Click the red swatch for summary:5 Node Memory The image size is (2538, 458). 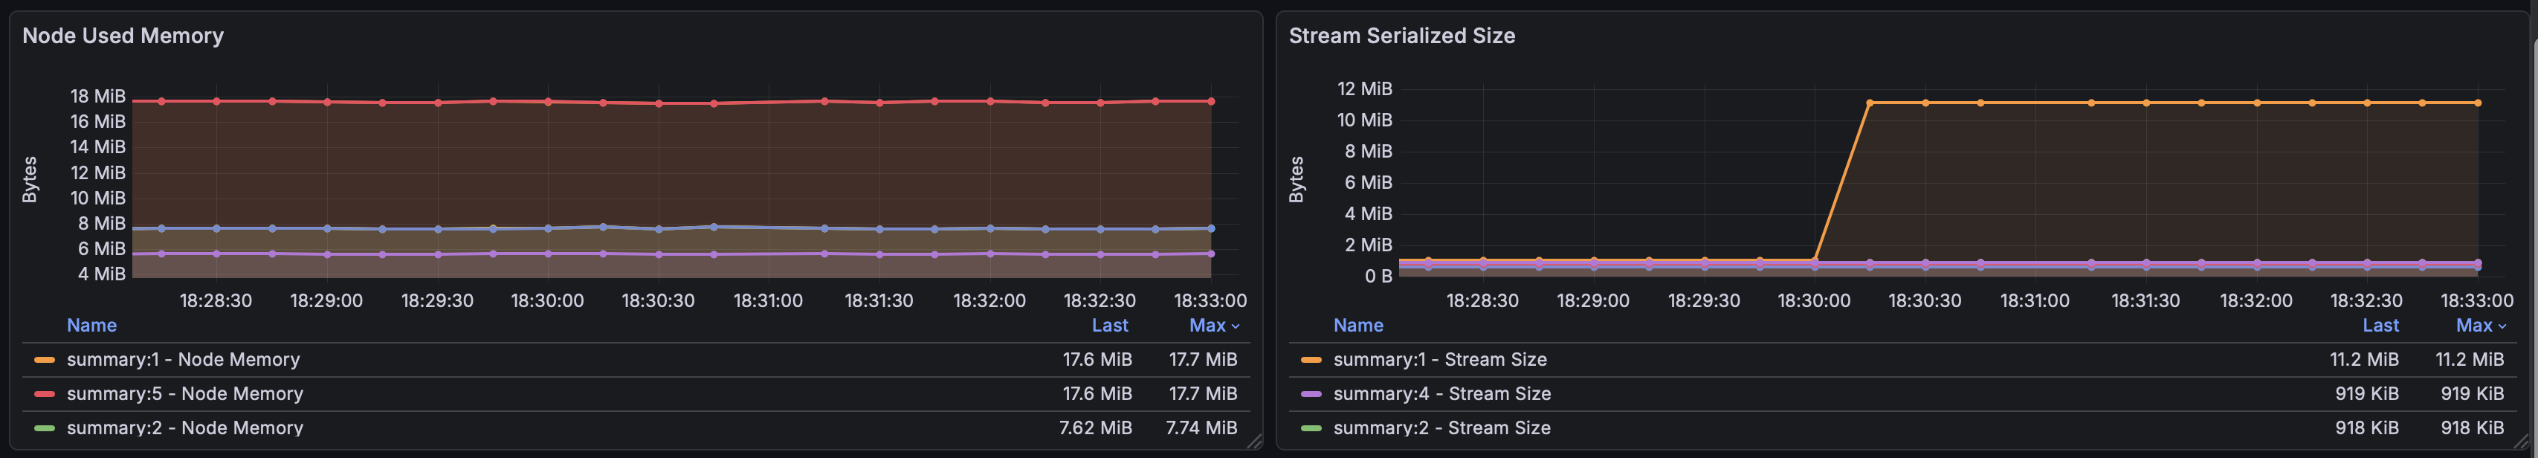(x=45, y=394)
